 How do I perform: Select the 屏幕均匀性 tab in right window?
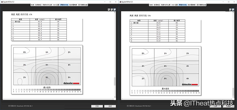pyautogui.click(x=183, y=5)
